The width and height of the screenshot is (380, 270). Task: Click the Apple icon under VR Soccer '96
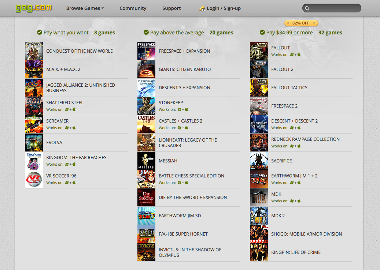(x=74, y=183)
